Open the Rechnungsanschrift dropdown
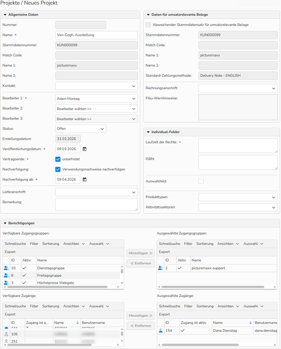 click(x=238, y=88)
